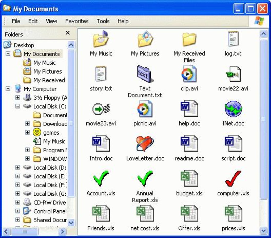The image size is (271, 238).
Task: Collapse the My Documents tree node
Action: click(x=8, y=54)
